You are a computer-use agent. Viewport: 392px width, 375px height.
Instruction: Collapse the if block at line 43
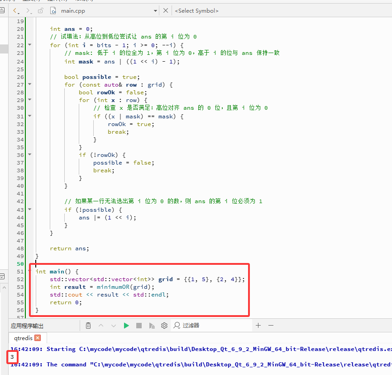point(30,209)
